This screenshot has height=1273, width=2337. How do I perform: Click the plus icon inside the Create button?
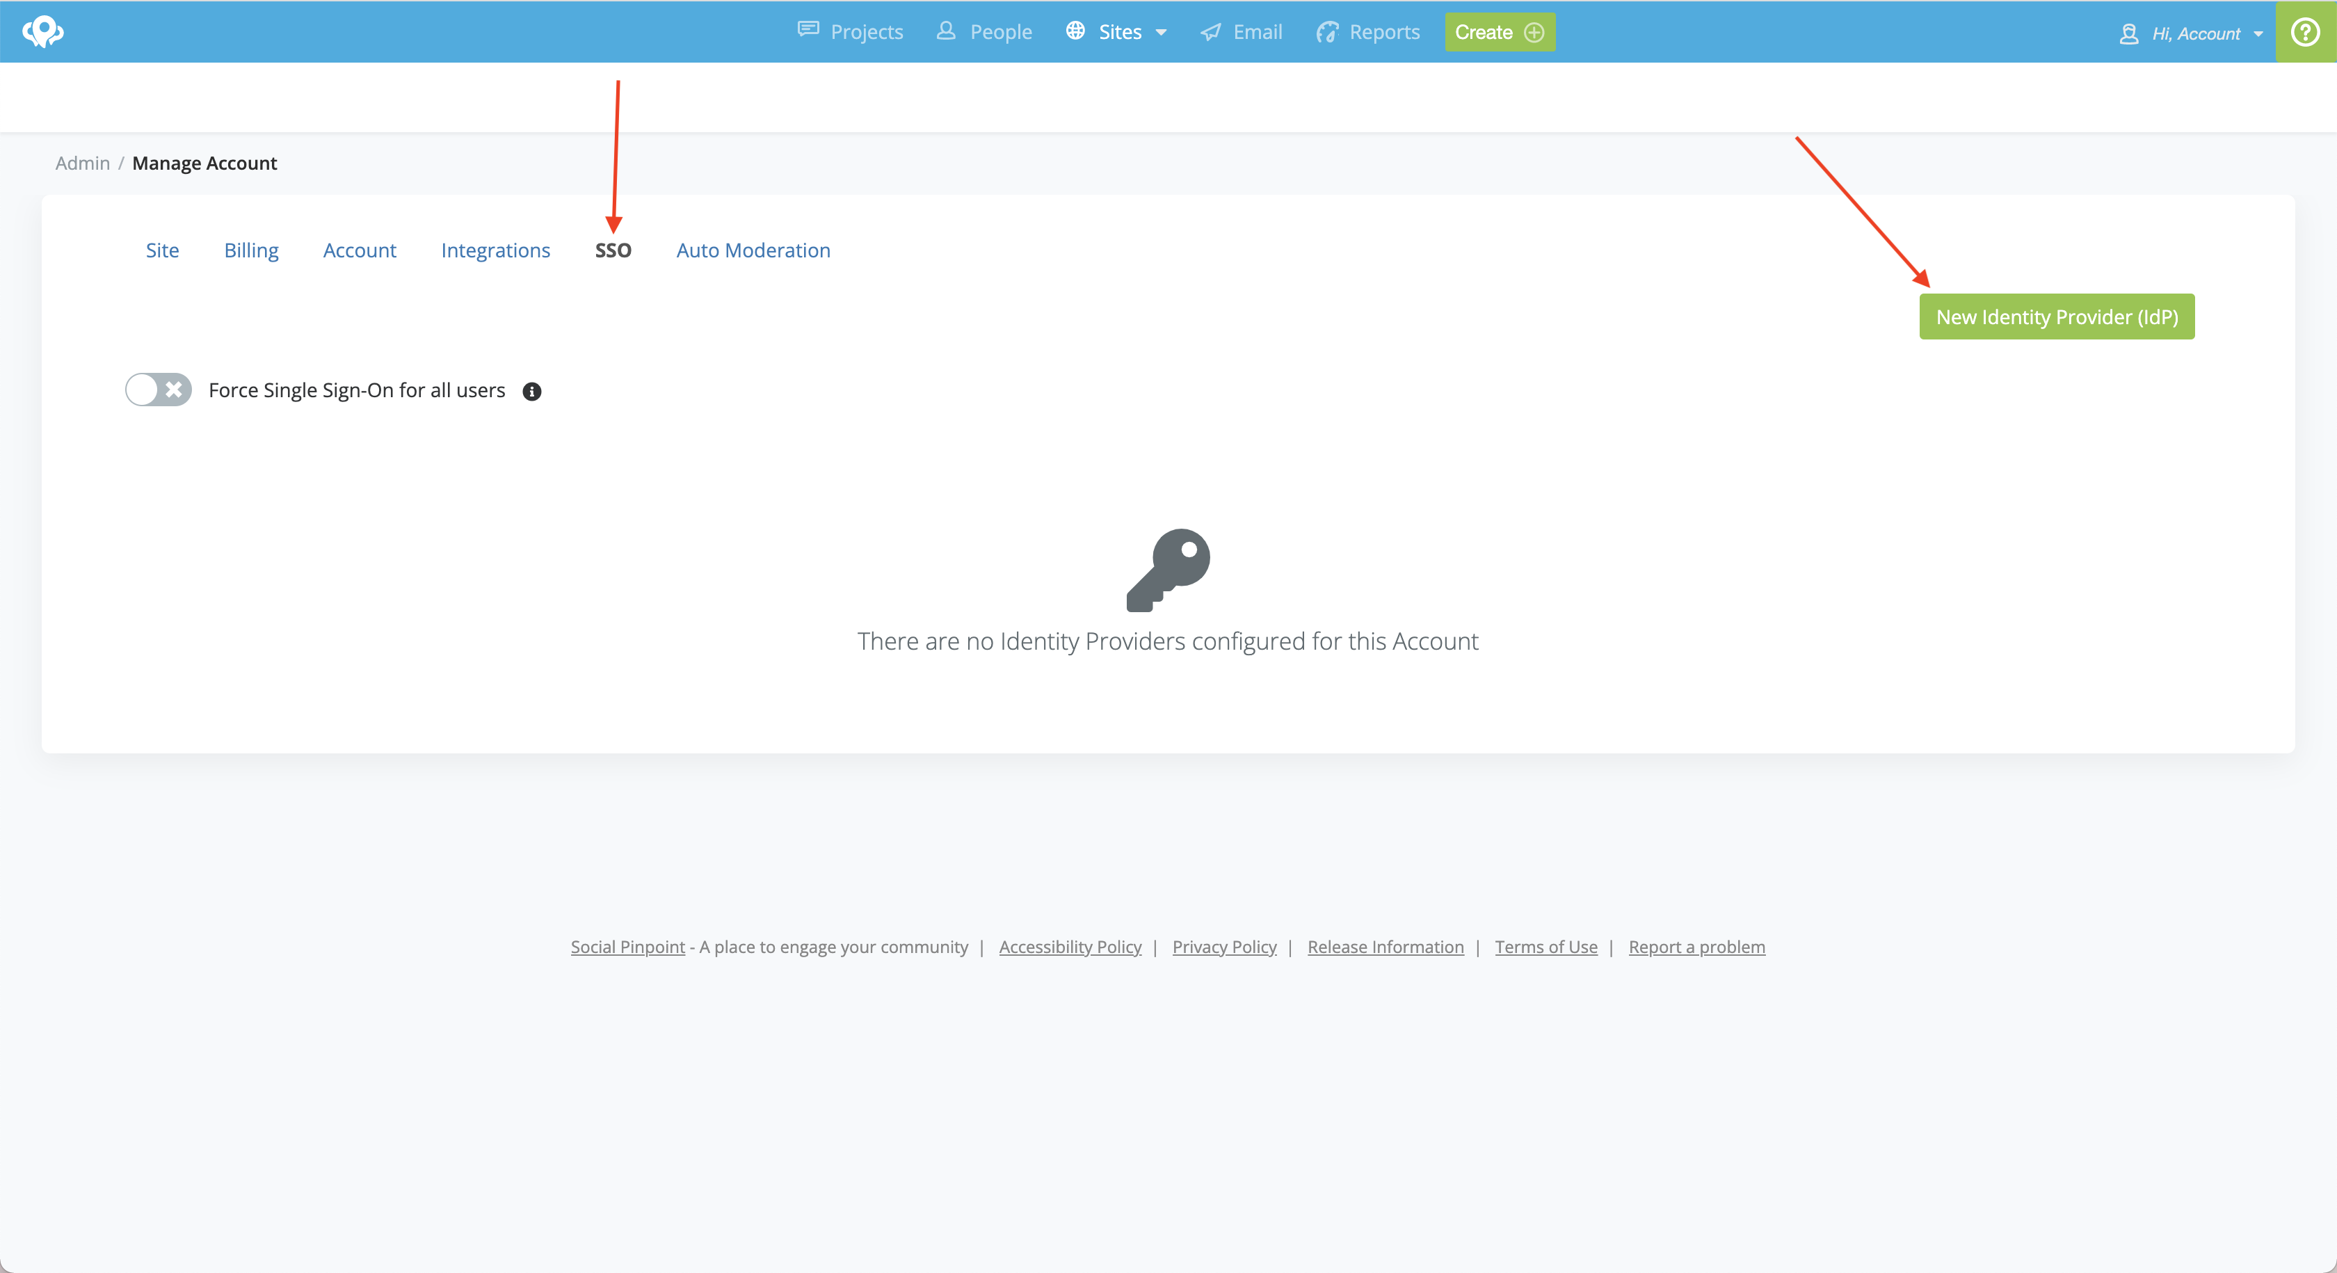tap(1534, 33)
